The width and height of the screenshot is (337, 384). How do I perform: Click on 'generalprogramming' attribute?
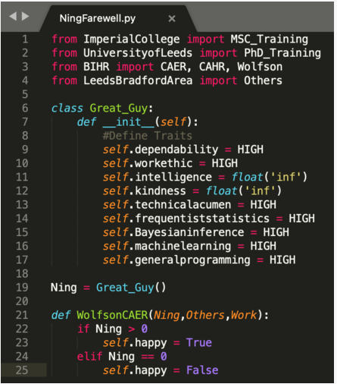192,260
